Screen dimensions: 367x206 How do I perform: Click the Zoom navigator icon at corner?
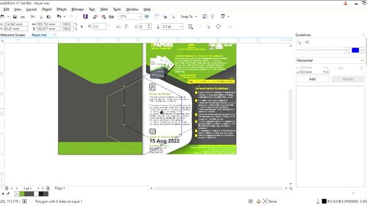point(291,188)
